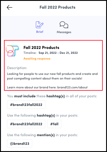Click the Awaiting response status

pos(37,58)
